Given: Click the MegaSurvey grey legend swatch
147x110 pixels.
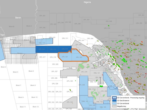Looking at the screenshot, I should 114,106.
